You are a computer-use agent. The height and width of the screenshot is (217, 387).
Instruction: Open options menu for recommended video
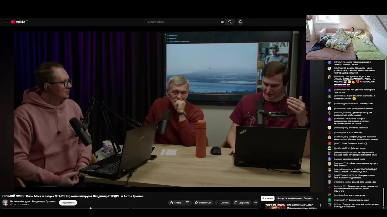(320, 206)
